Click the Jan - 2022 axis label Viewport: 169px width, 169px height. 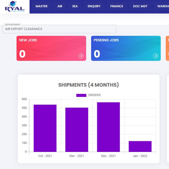click(140, 156)
